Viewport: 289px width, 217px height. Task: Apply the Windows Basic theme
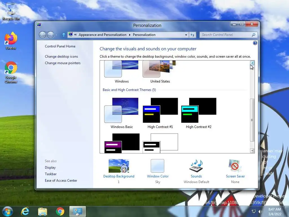pyautogui.click(x=121, y=113)
